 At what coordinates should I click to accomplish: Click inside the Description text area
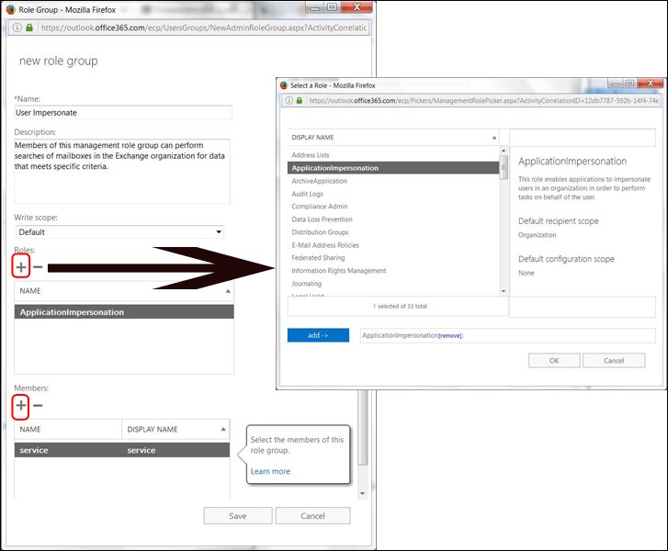coord(122,171)
